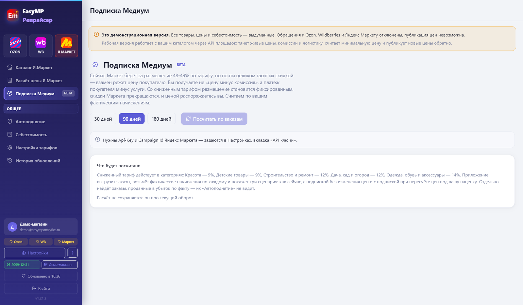
Task: Open Расчёт цены Я.Маркет page
Action: (41, 81)
